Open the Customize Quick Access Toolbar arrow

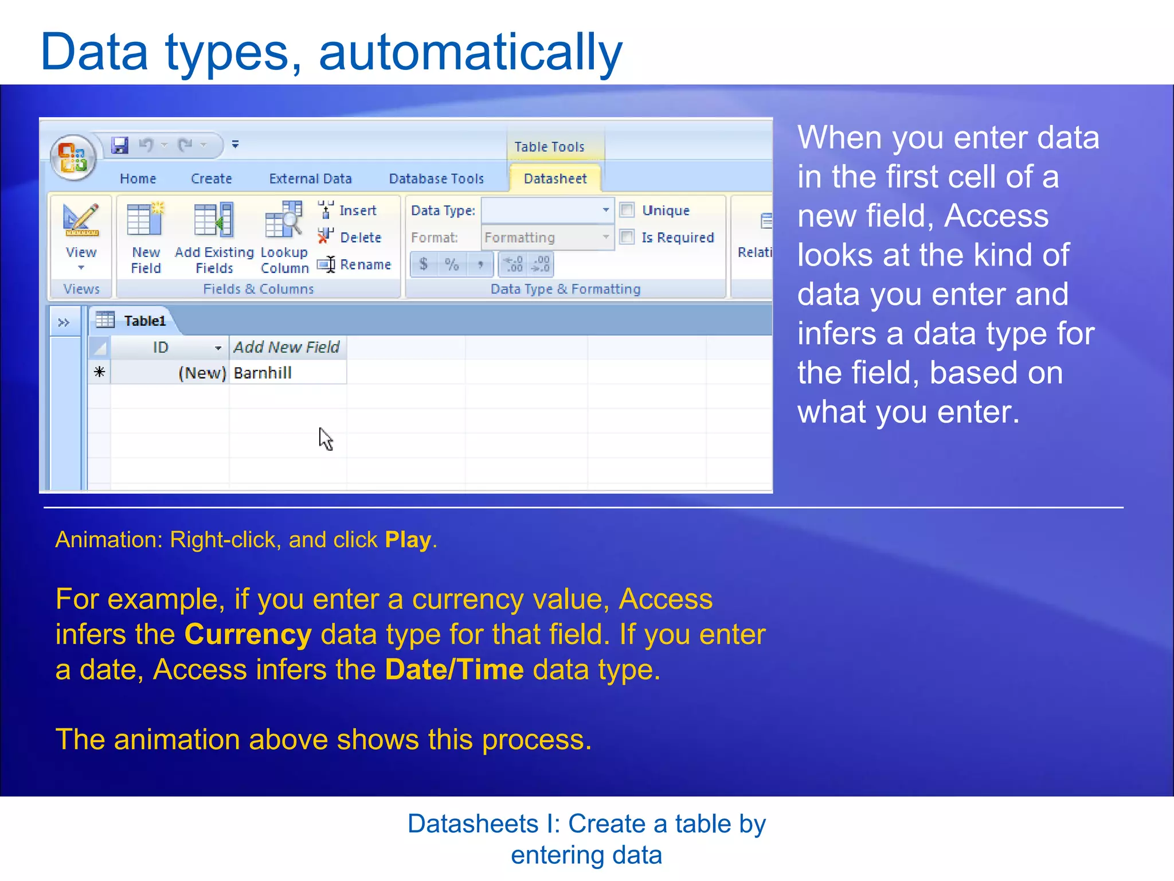[235, 145]
